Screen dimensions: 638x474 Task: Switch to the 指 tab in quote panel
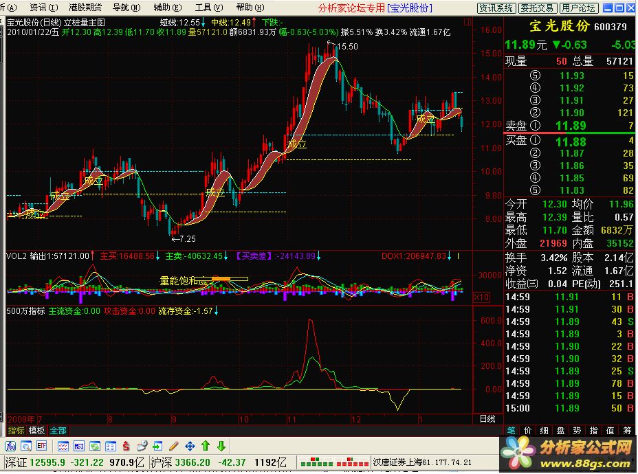coord(593,431)
